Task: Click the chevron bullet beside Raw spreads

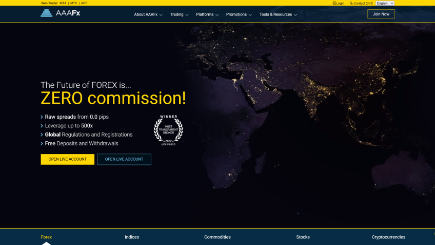Action: pos(42,117)
